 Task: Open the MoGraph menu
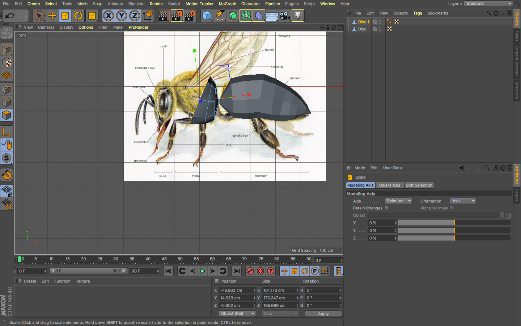[x=227, y=4]
